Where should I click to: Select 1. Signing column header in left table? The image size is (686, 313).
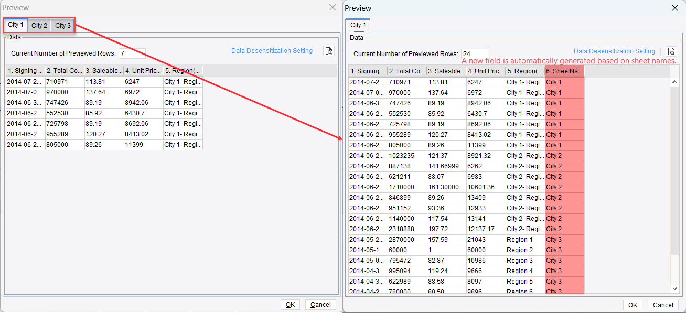(26, 71)
